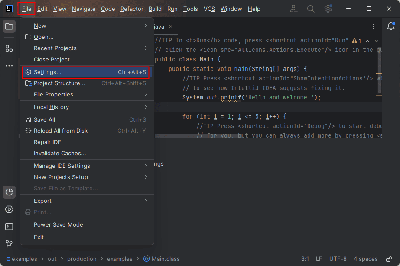The height and width of the screenshot is (266, 400).
Task: Expand the Recent Projects submenu
Action: click(87, 48)
